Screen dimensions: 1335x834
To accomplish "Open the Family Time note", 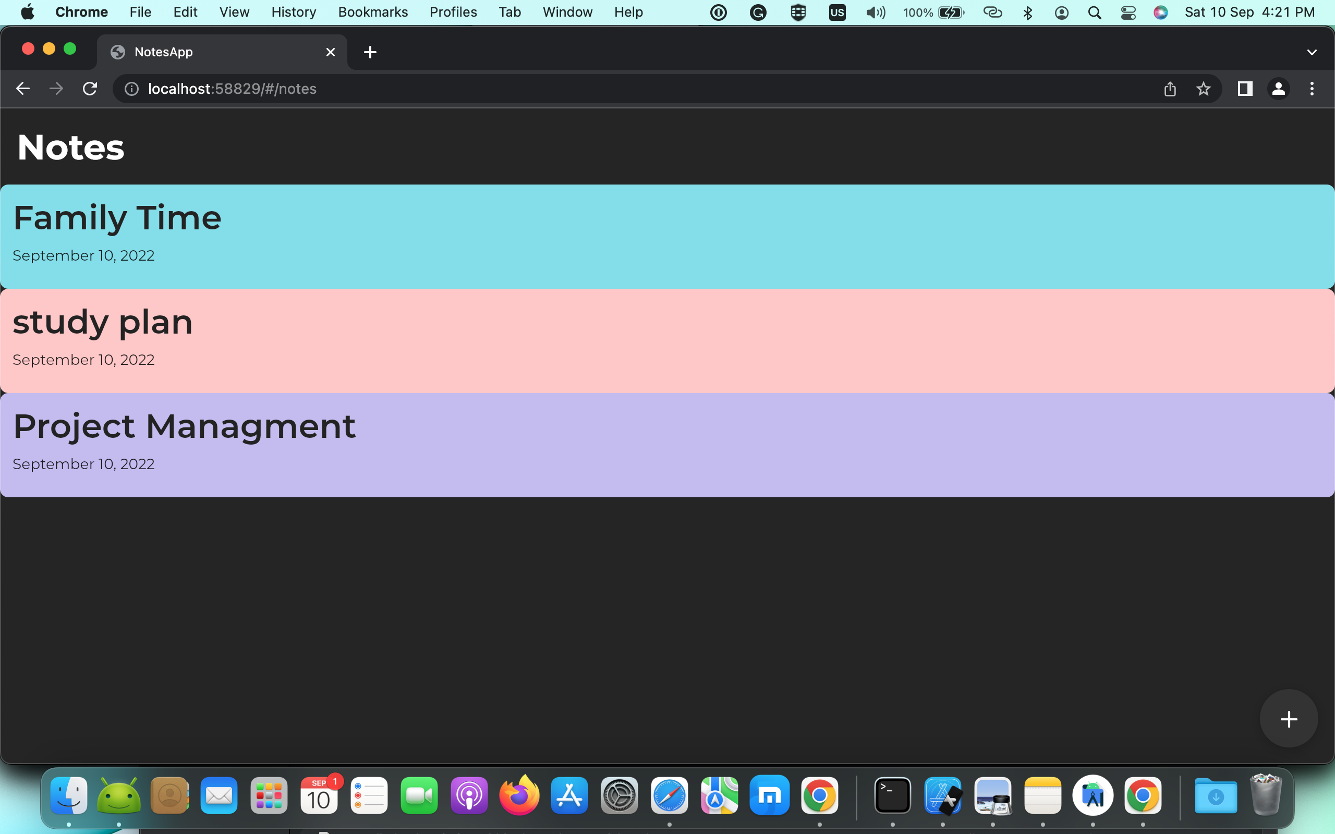I will tap(667, 236).
